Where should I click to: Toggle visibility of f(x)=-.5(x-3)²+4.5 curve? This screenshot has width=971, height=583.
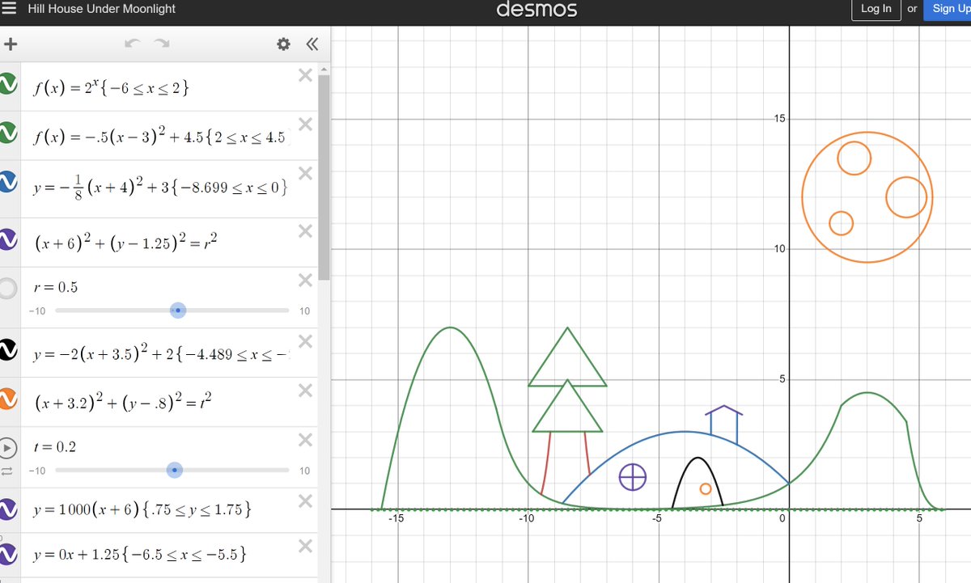[7, 133]
